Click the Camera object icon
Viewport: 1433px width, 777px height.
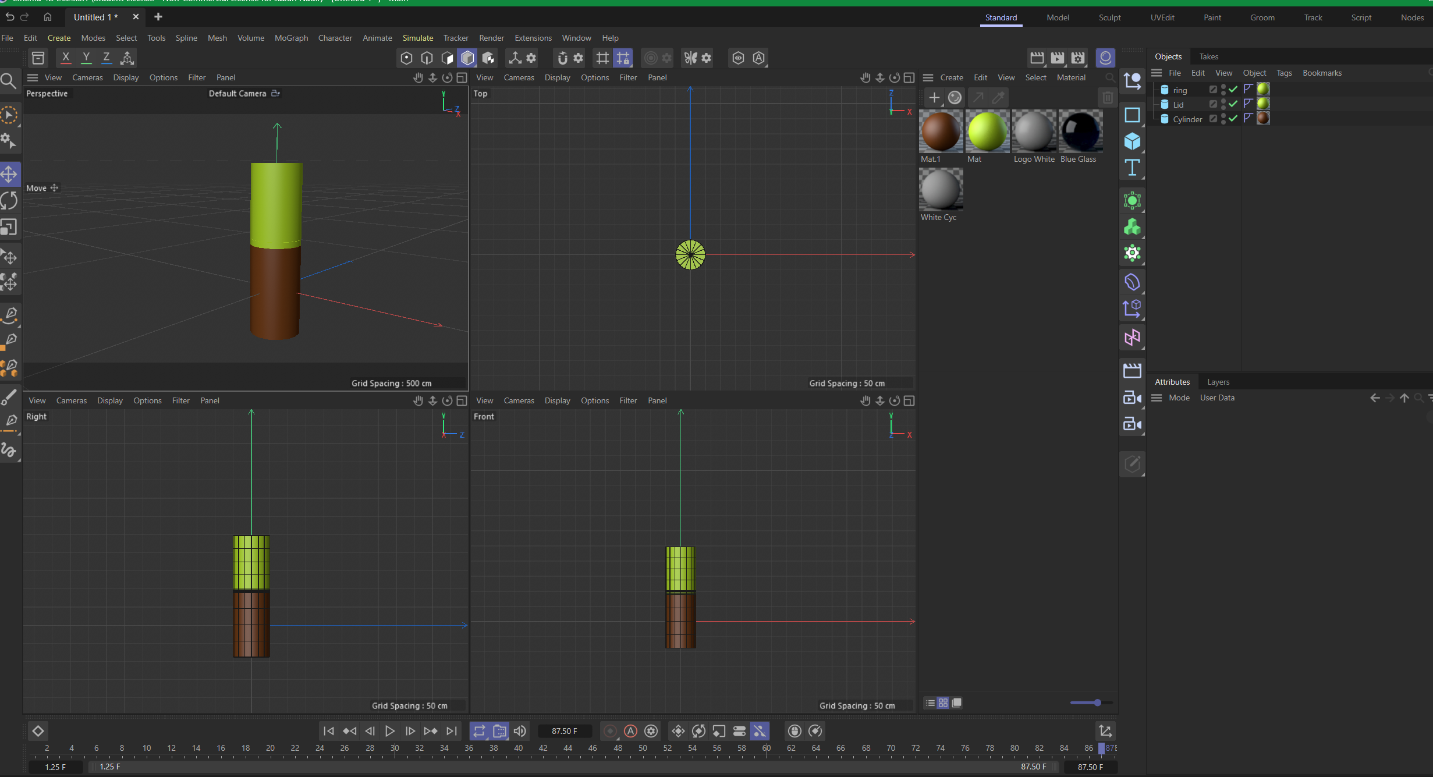[x=1131, y=398]
